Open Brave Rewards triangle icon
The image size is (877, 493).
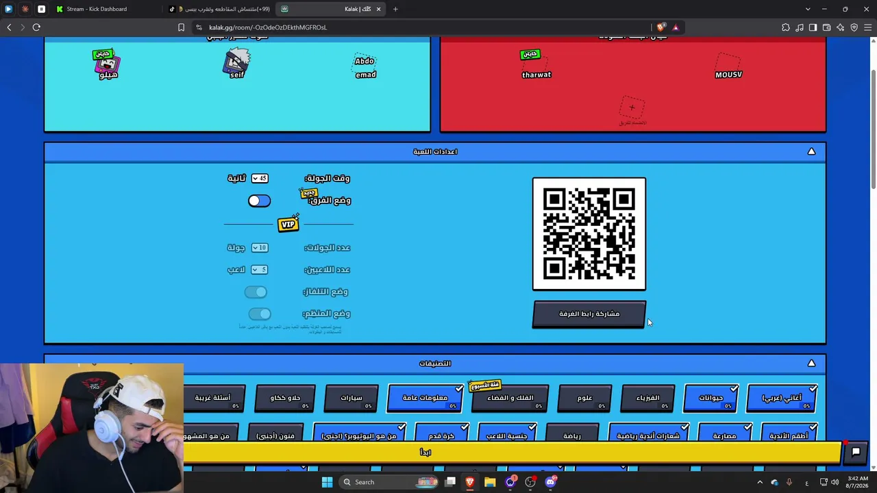click(x=676, y=27)
